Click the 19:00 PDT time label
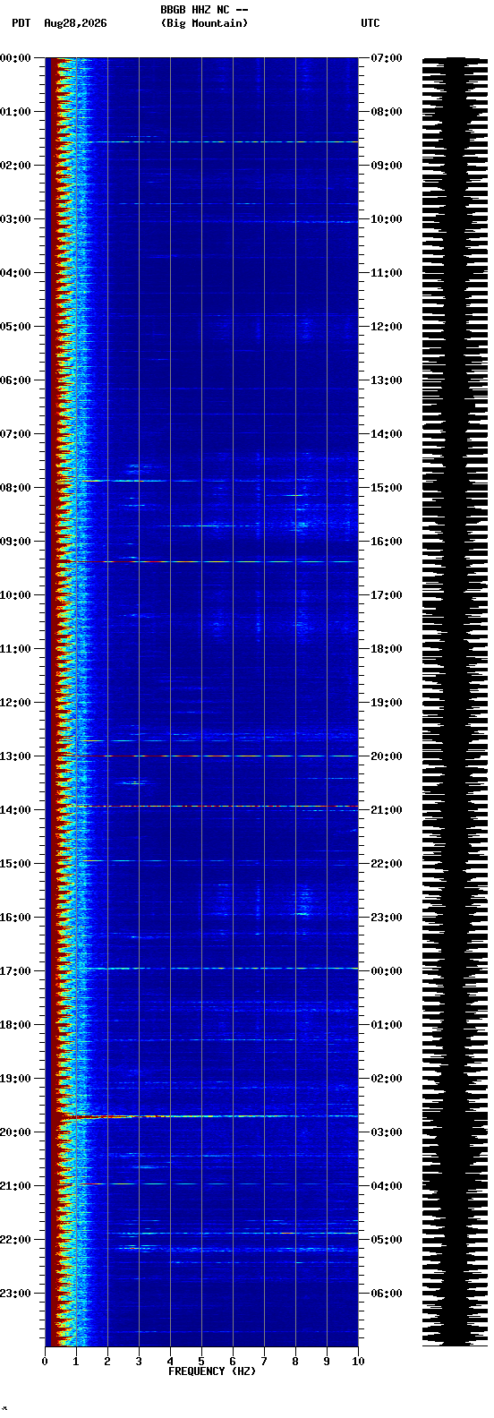Screen dimensions: 494x1418 (x=15, y=1079)
